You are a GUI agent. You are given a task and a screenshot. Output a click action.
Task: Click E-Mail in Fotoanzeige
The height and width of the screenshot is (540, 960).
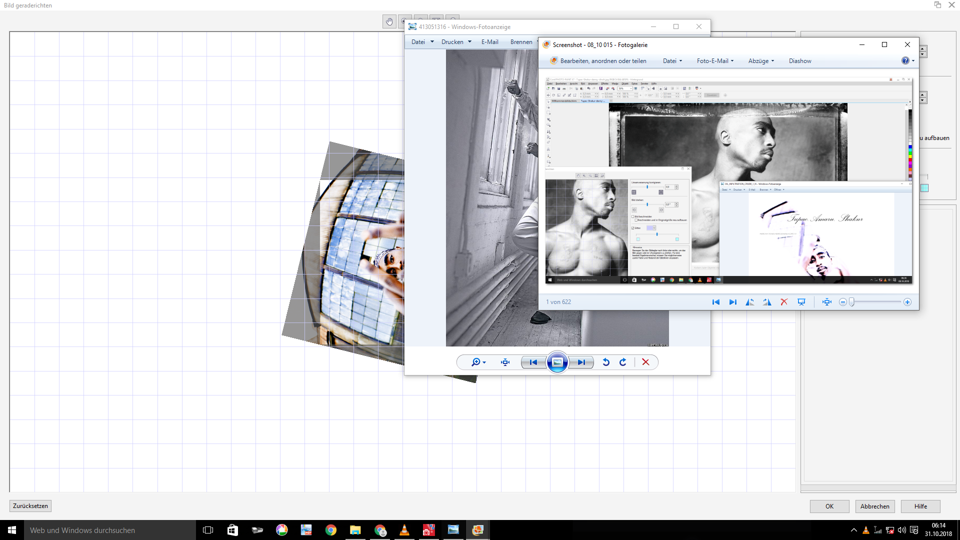490,42
